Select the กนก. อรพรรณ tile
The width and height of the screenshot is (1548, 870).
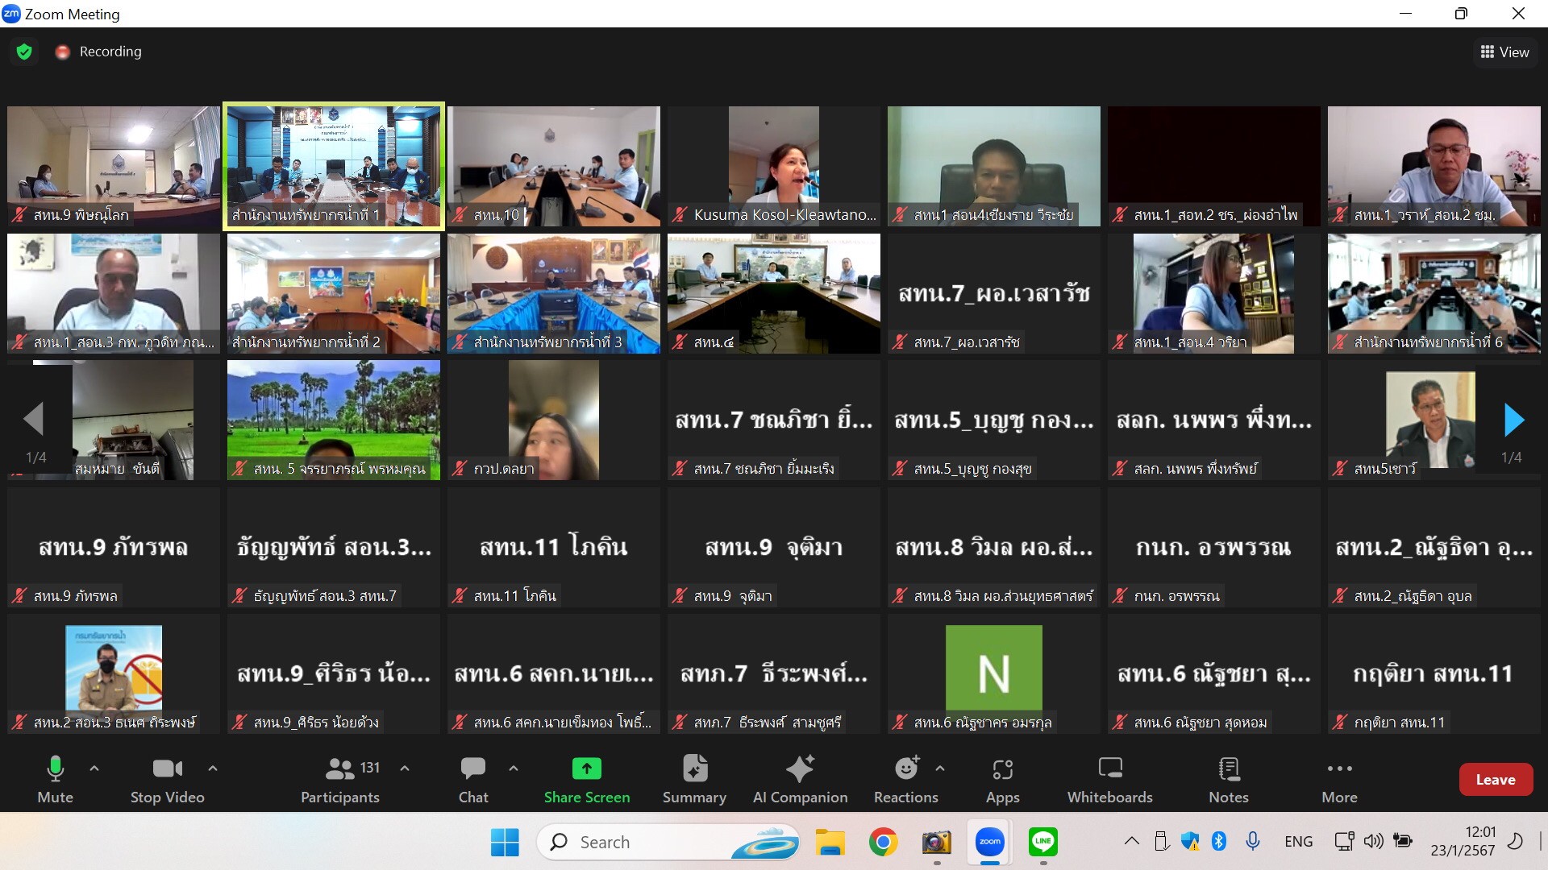[x=1214, y=547]
